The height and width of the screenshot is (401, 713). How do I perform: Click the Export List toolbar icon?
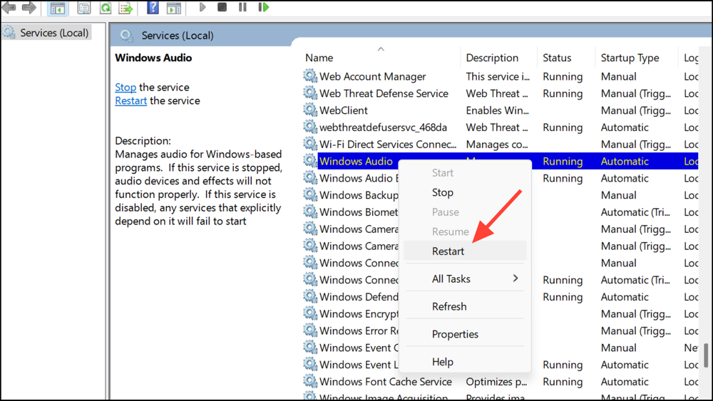click(125, 8)
